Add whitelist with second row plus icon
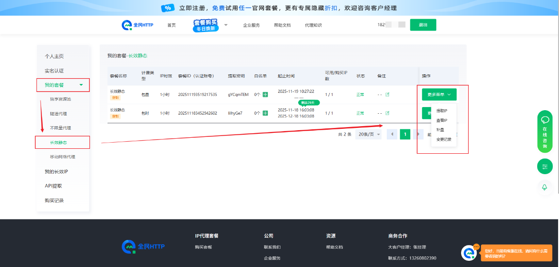 (265, 113)
